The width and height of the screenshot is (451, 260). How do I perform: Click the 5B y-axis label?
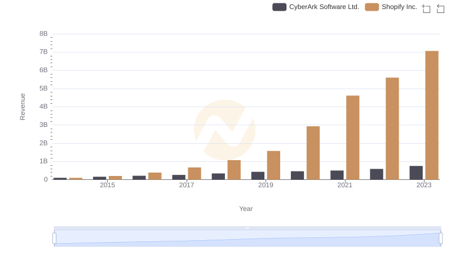[43, 89]
